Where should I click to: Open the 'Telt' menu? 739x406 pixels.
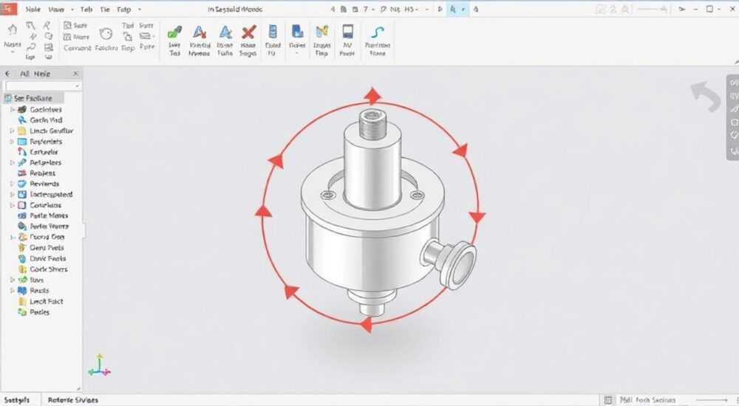(x=86, y=9)
